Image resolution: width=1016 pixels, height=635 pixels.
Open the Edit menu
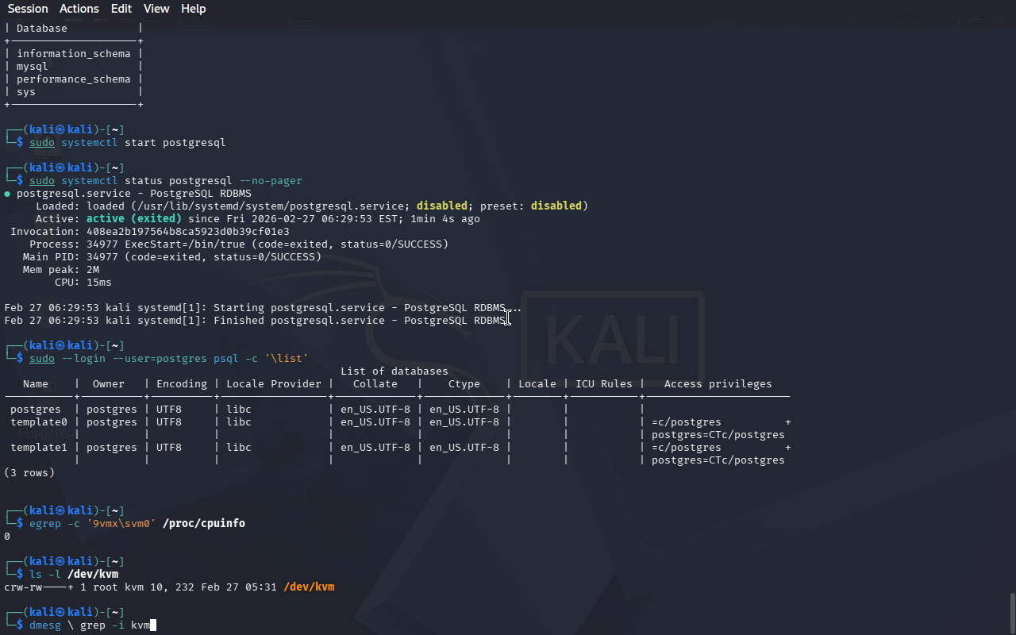point(121,9)
